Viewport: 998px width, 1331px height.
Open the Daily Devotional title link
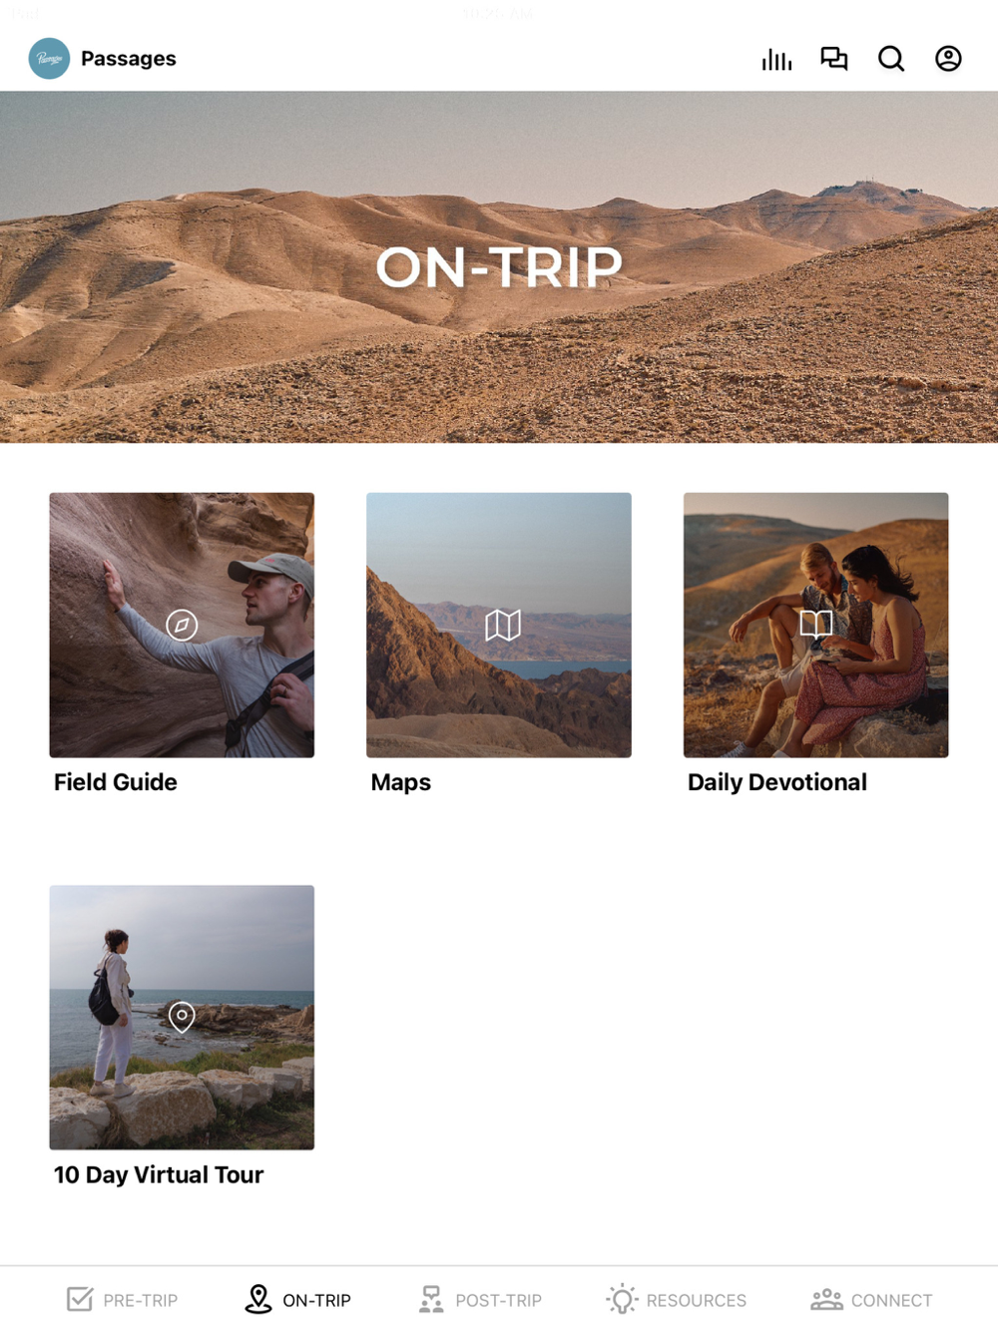[777, 782]
